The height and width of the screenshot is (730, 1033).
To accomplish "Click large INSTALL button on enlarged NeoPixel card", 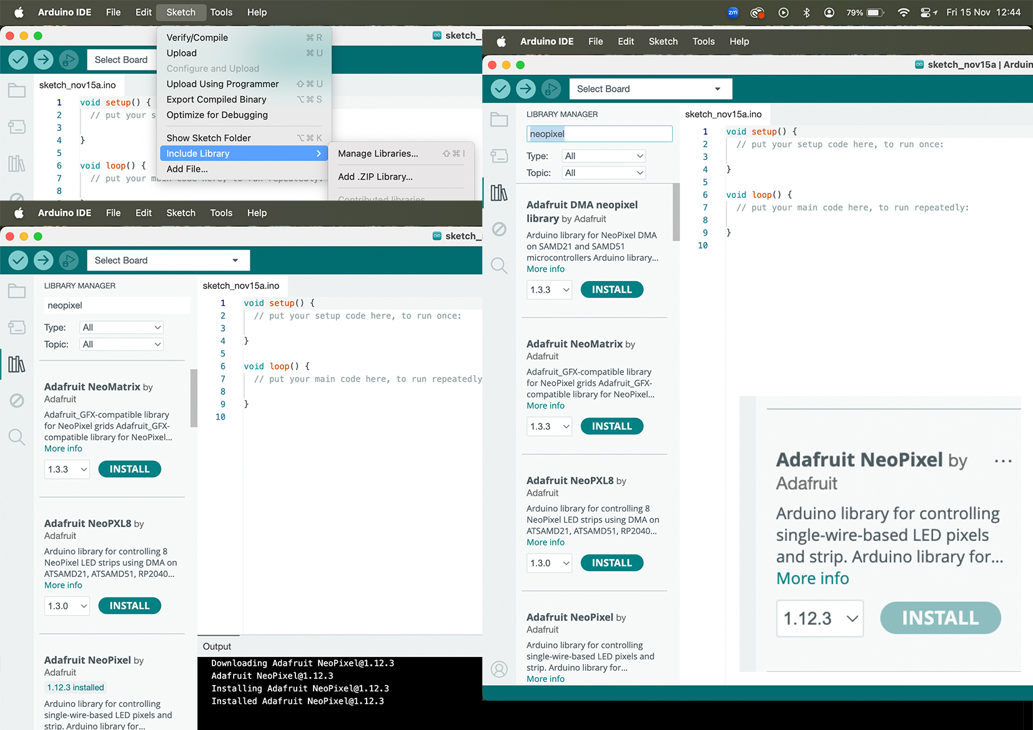I will (940, 618).
